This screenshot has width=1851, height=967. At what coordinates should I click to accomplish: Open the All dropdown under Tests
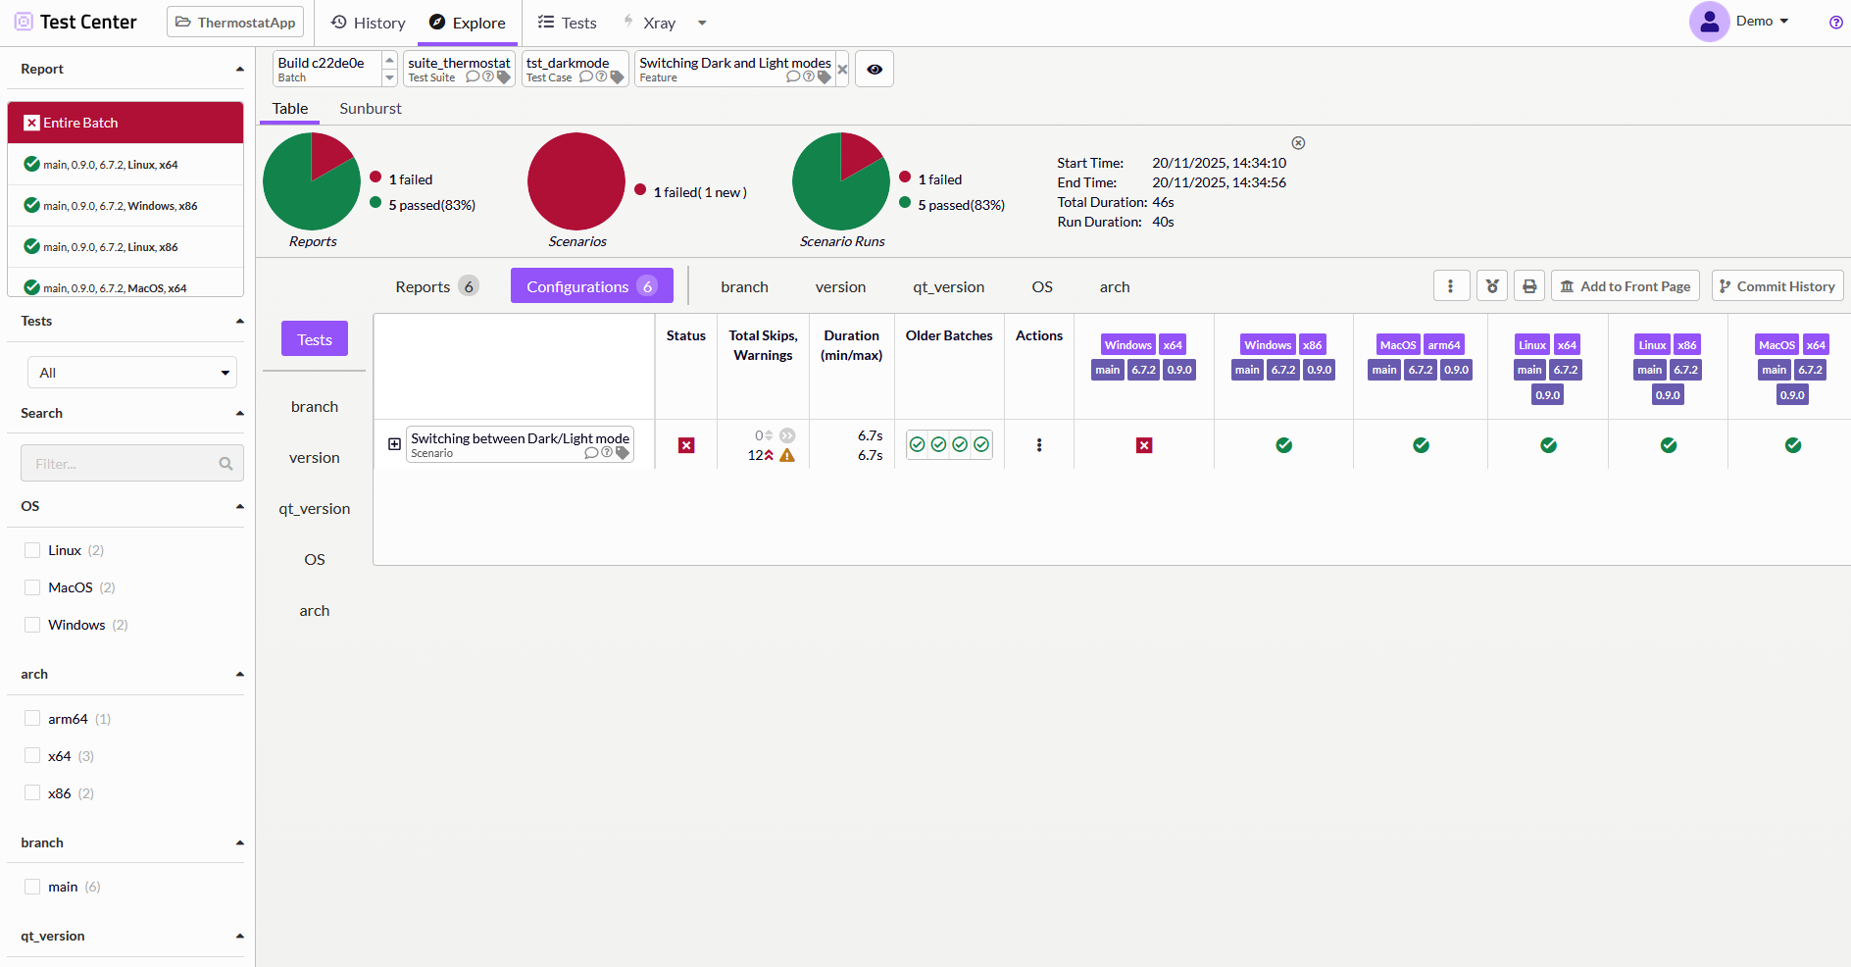click(132, 373)
